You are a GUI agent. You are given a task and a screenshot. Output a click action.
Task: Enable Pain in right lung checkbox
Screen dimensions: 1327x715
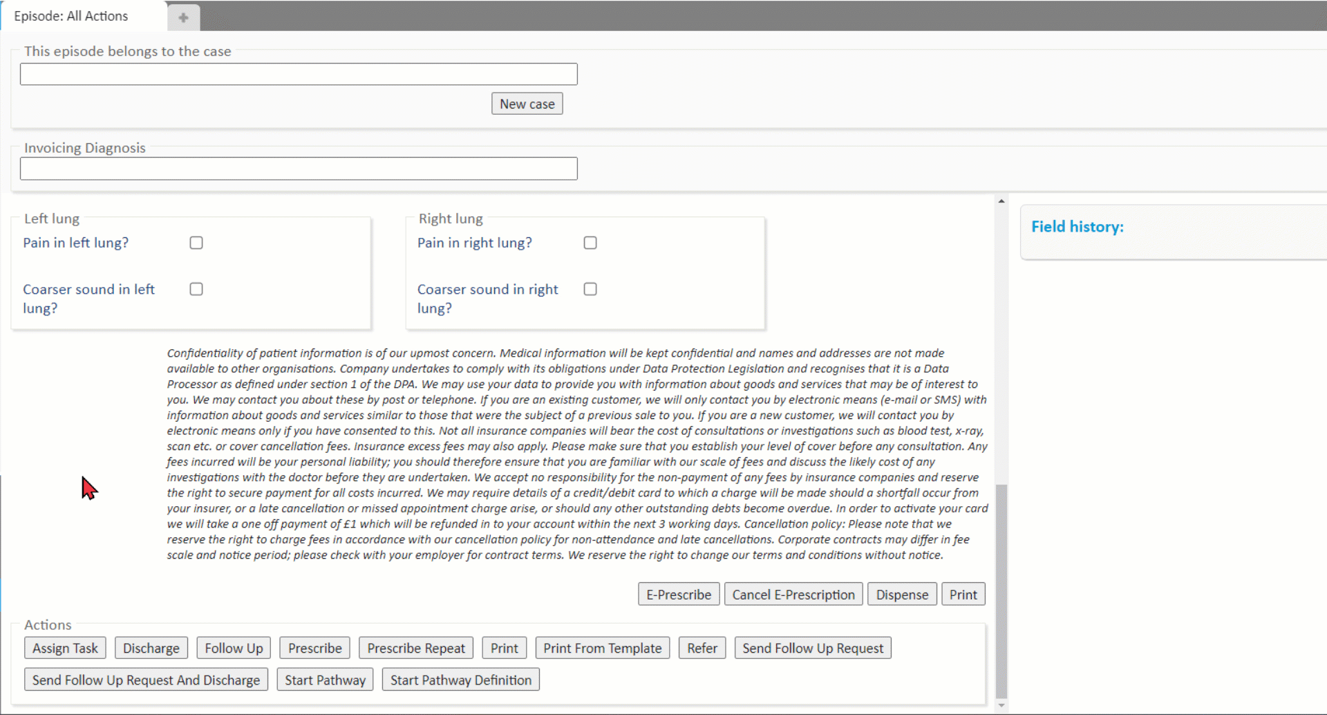point(590,243)
